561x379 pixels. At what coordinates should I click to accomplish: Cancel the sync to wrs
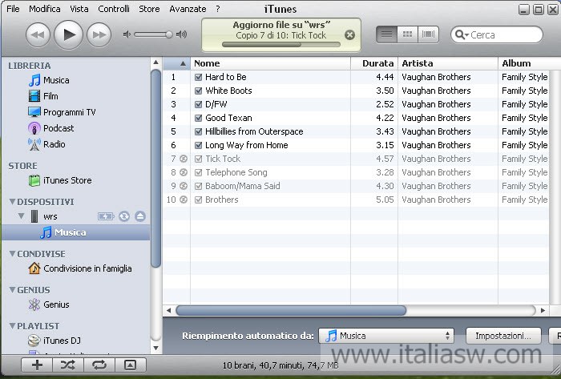tap(349, 34)
